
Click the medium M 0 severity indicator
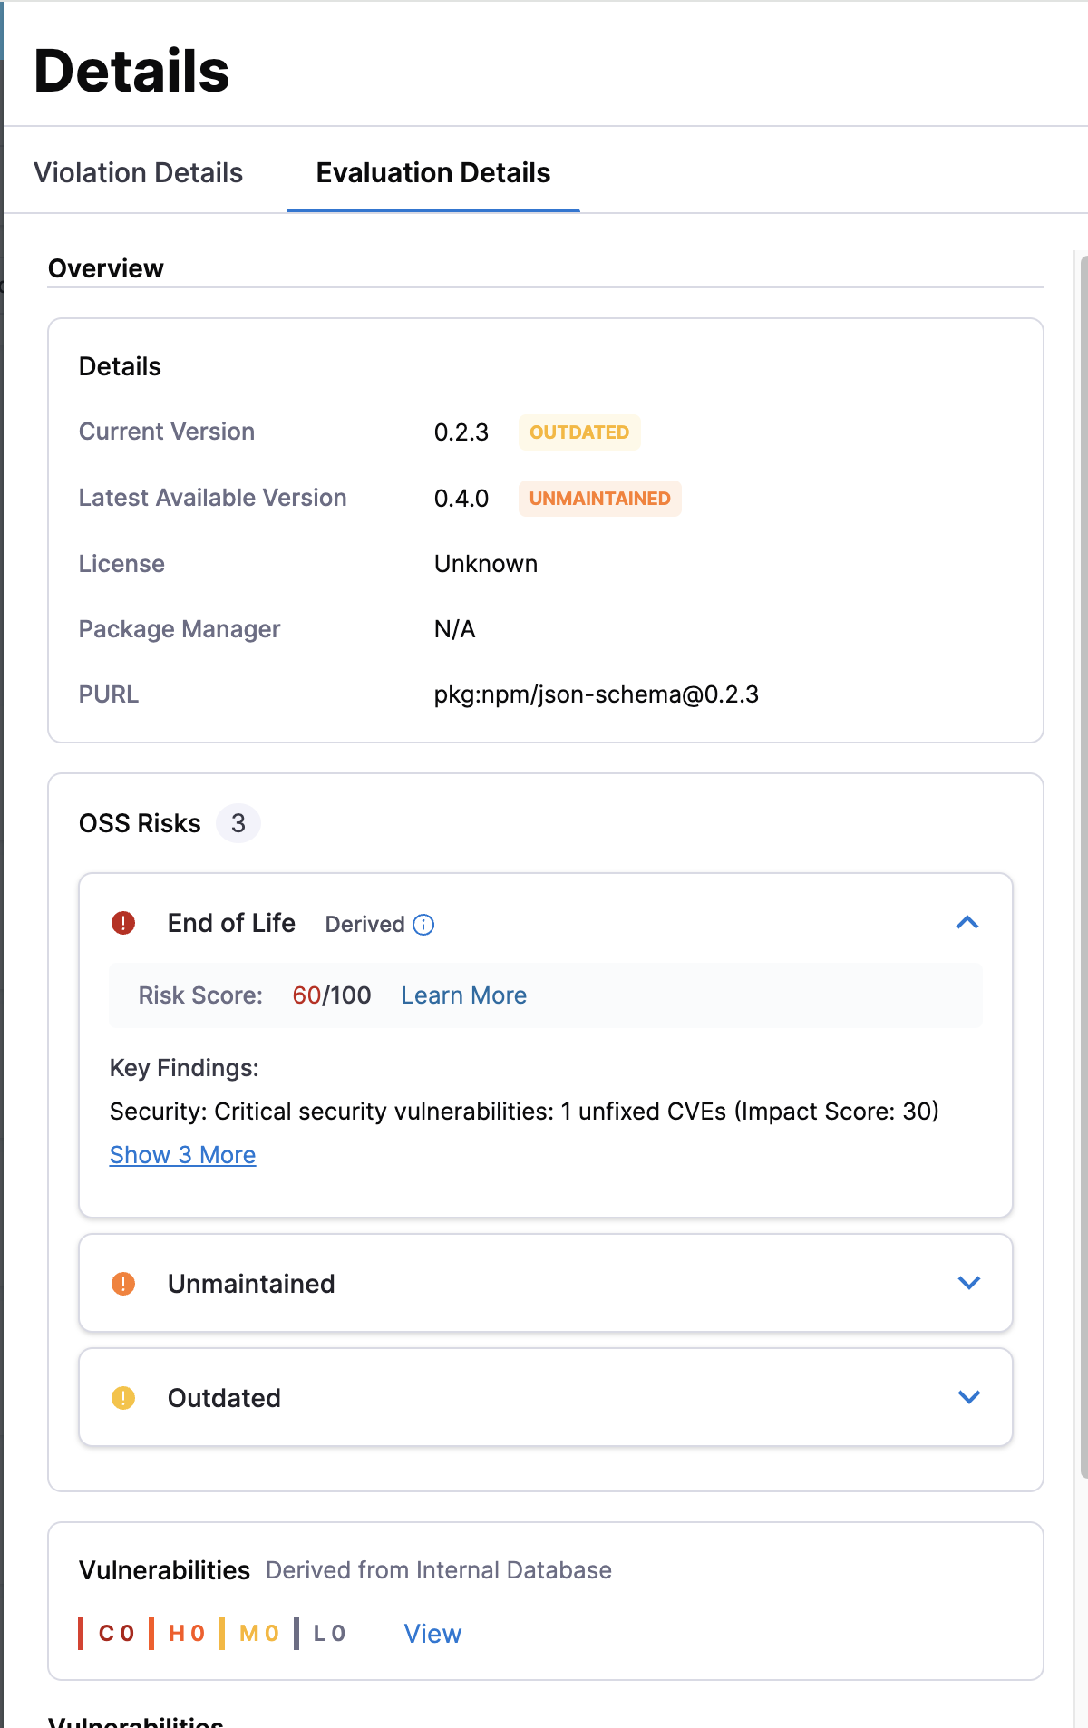coord(249,1634)
